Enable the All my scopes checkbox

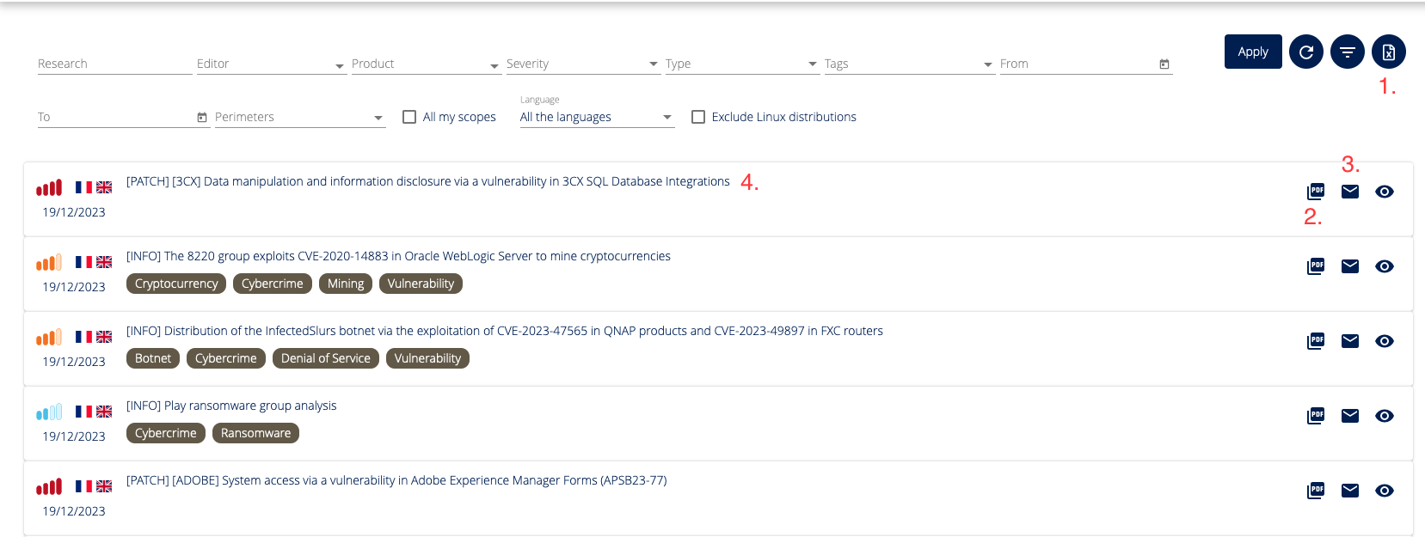(x=409, y=117)
